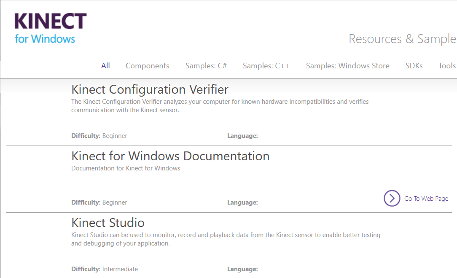Open the Kinect Configuration Verifier title
457x278 pixels.
click(150, 89)
